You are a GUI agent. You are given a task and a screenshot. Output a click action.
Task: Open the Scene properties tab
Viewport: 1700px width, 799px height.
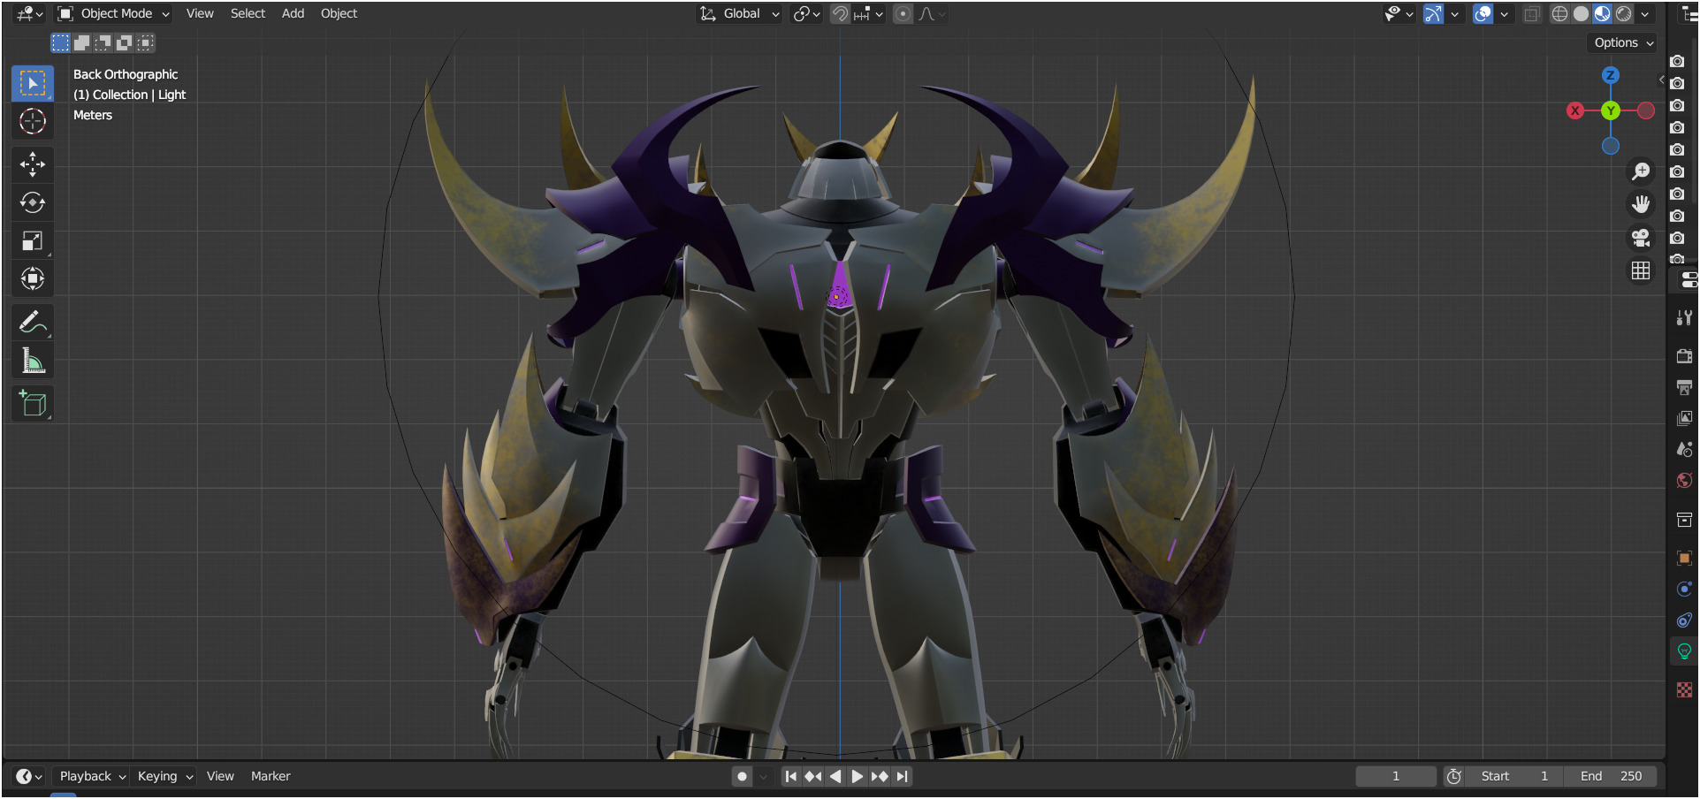tap(1684, 449)
